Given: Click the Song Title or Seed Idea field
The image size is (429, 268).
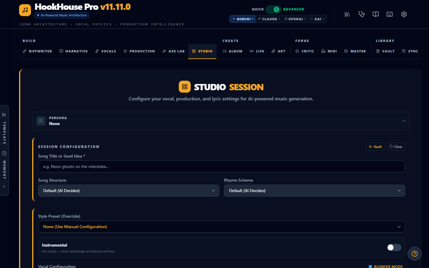Looking at the screenshot, I should coord(221,166).
